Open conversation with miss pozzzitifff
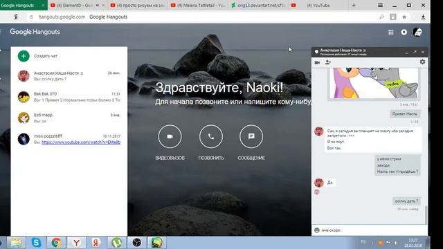443x249 pixels. (69, 139)
